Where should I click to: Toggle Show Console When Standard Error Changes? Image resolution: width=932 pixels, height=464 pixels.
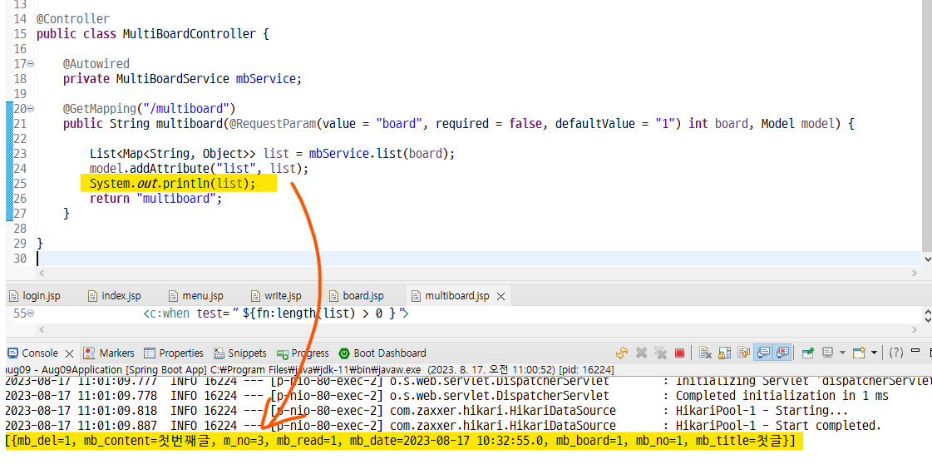tap(782, 353)
